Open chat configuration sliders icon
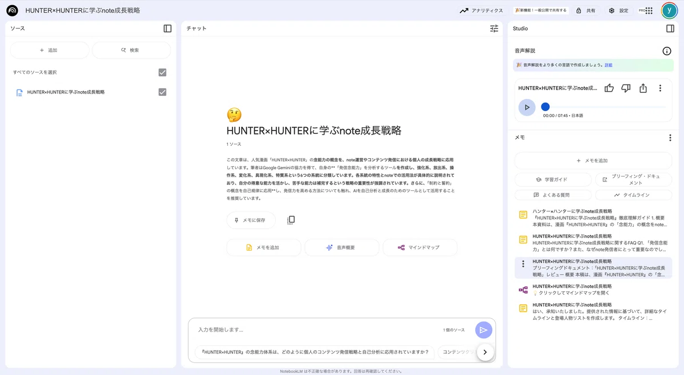 (494, 28)
